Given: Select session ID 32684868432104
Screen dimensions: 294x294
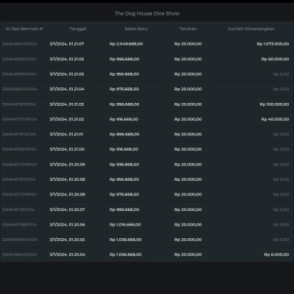Looking at the screenshot, I should pos(19,254).
